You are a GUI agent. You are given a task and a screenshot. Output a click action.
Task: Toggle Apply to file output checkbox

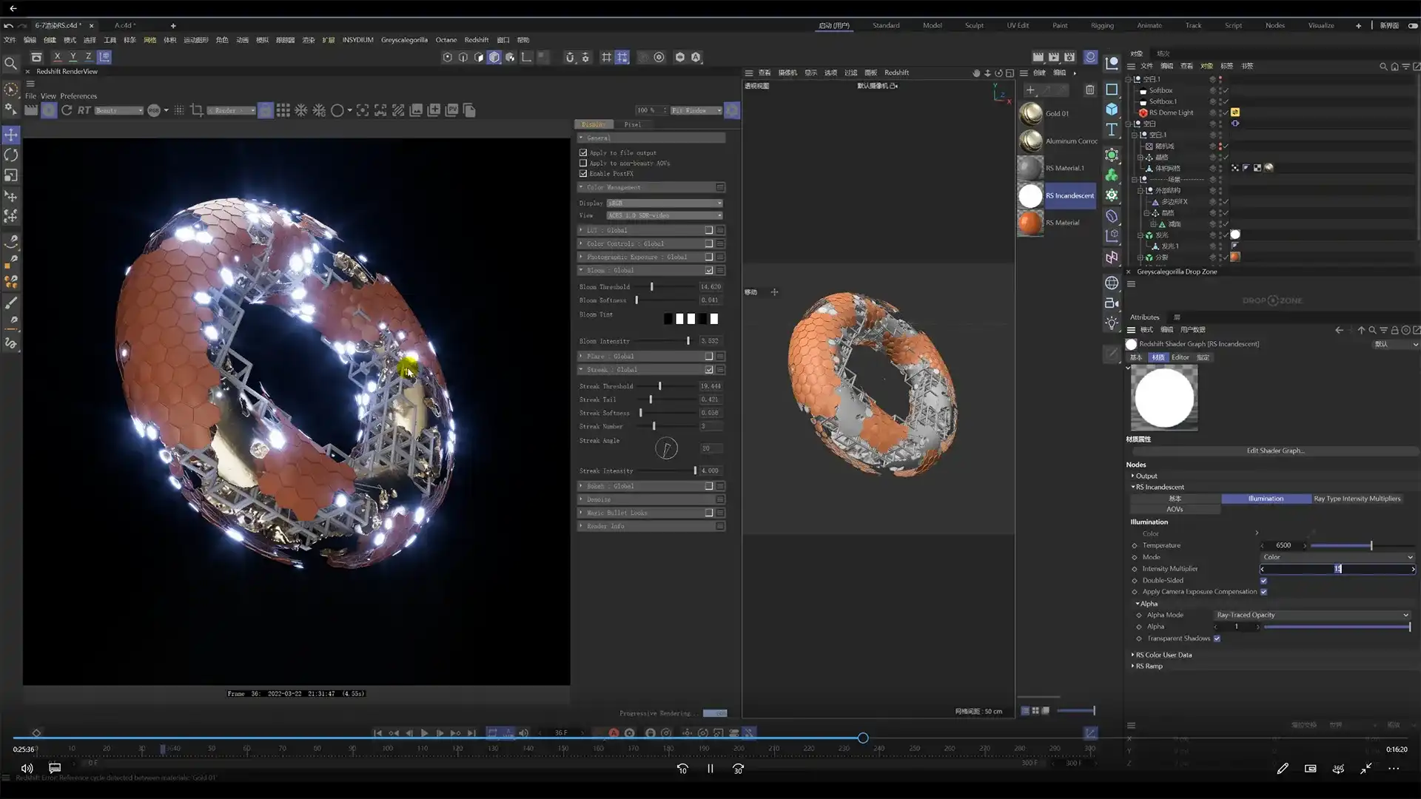pyautogui.click(x=583, y=152)
